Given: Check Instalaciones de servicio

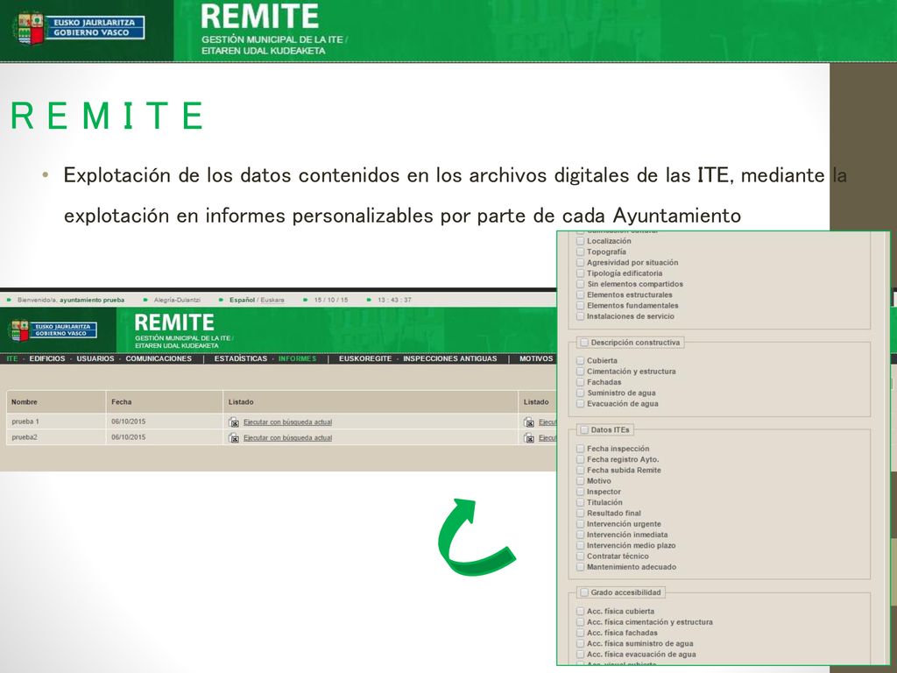Looking at the screenshot, I should [580, 316].
